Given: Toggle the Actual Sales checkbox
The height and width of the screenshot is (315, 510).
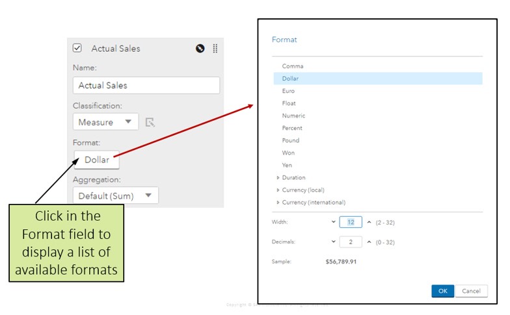Looking at the screenshot, I should point(77,48).
